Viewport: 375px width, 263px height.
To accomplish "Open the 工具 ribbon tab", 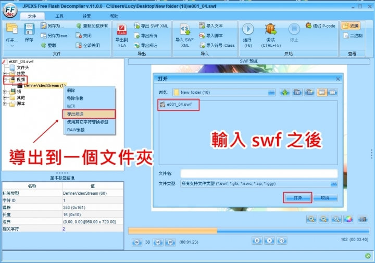I will tap(59, 16).
